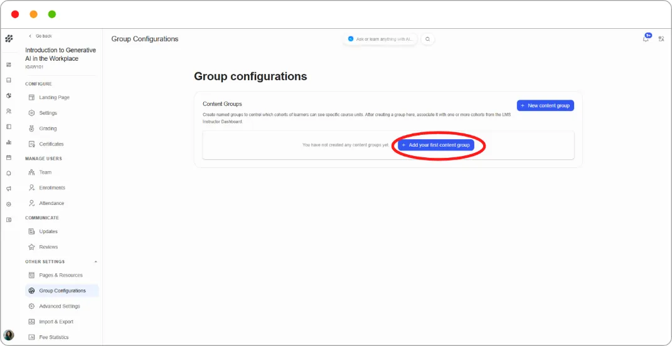Click the Certificates icon
672x346 pixels.
[x=31, y=144]
